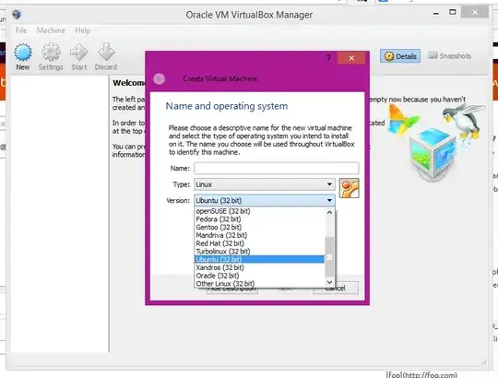The image size is (498, 378).
Task: Choose Oracle (32 bit) version
Action: [x=260, y=276]
